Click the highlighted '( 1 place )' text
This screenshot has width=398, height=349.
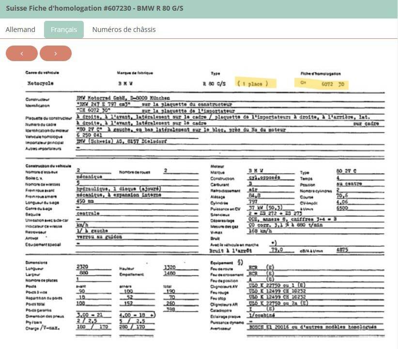pos(253,84)
